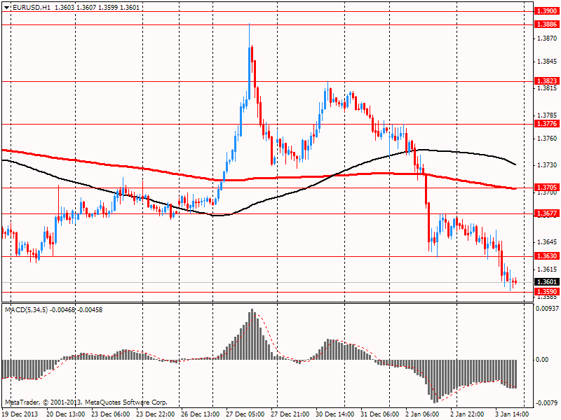
Task: Click the 1.3760 price scale value
Action: [547, 138]
